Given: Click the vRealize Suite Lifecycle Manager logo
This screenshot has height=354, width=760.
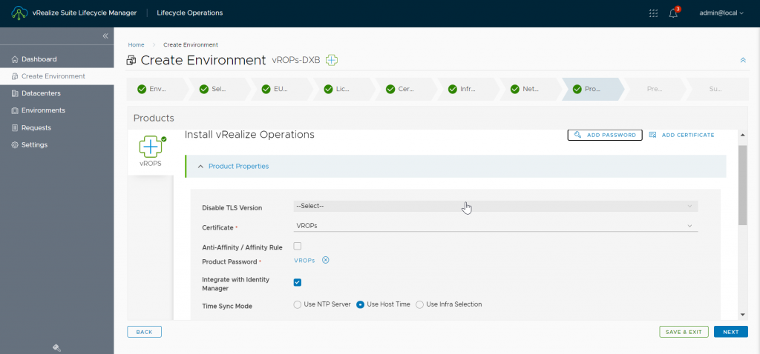Looking at the screenshot, I should click(19, 13).
